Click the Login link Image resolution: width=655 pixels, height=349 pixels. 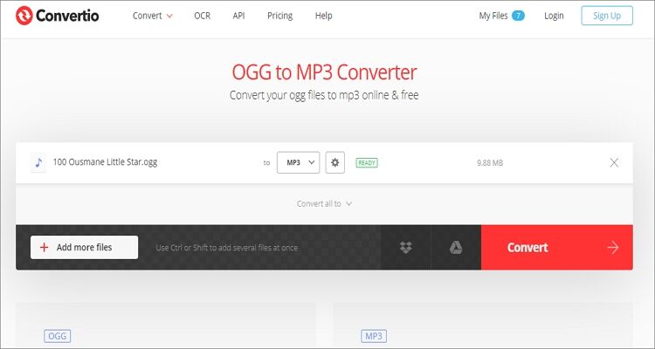point(554,16)
